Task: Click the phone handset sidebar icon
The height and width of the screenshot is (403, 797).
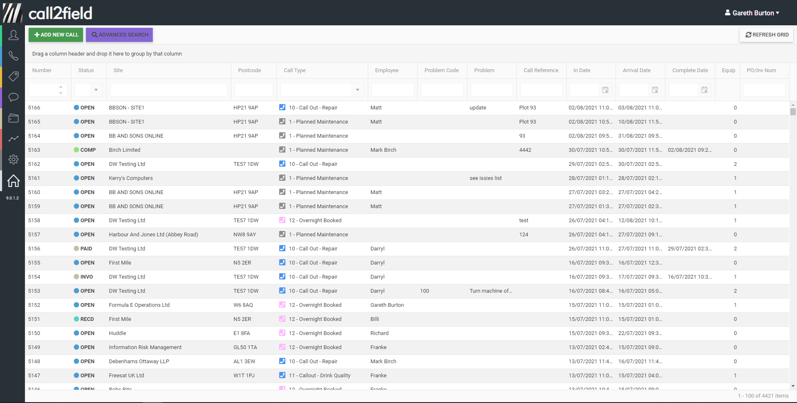Action: 13,56
